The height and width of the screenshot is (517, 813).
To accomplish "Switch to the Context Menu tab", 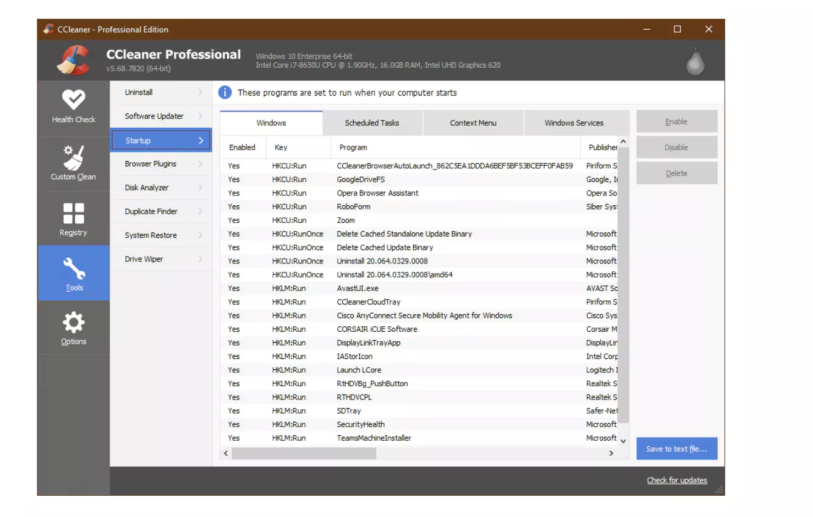I will 473,123.
